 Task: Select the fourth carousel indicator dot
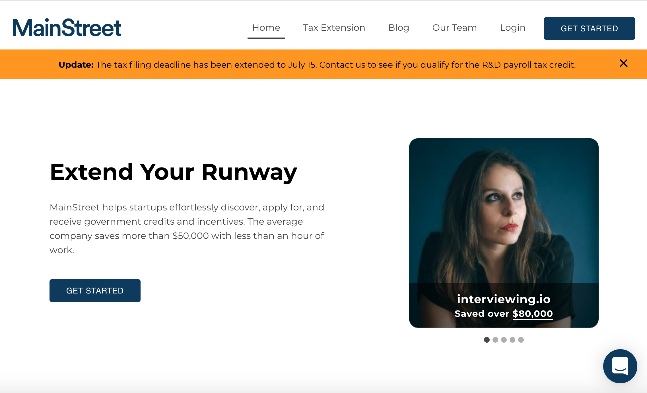(513, 340)
